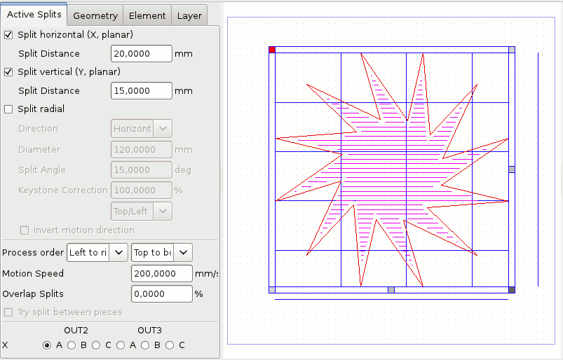
Task: Click the top-right corner handle of the frame
Action: (x=512, y=50)
